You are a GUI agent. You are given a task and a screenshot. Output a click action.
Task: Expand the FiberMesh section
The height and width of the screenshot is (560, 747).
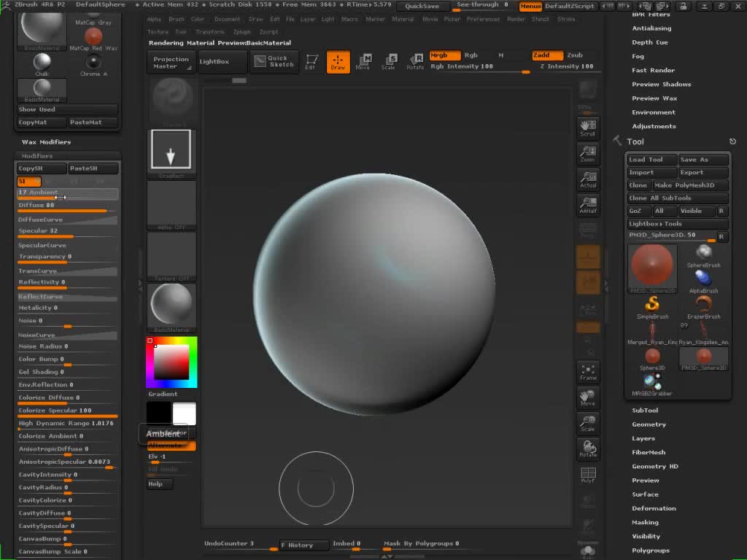649,452
